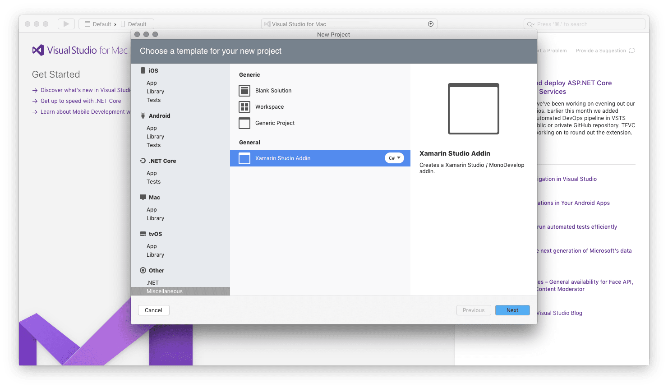Image resolution: width=668 pixels, height=388 pixels.
Task: Open next generation of Microsoft's data link
Action: [x=585, y=251]
